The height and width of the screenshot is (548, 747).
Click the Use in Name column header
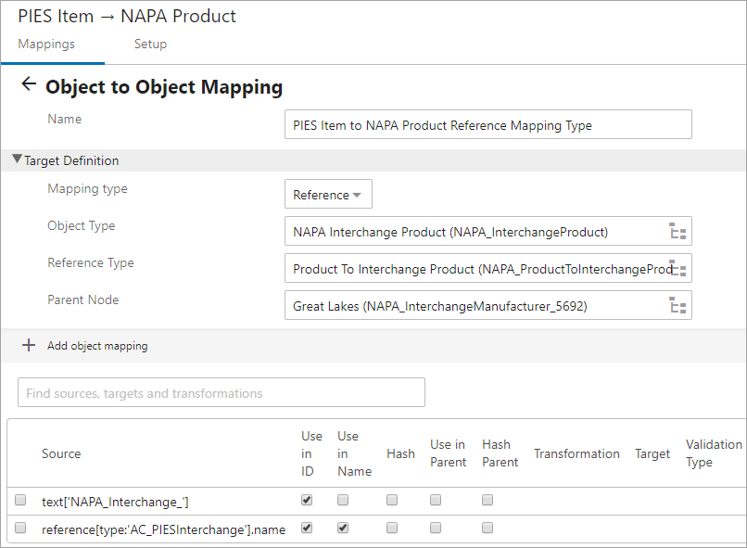point(354,453)
